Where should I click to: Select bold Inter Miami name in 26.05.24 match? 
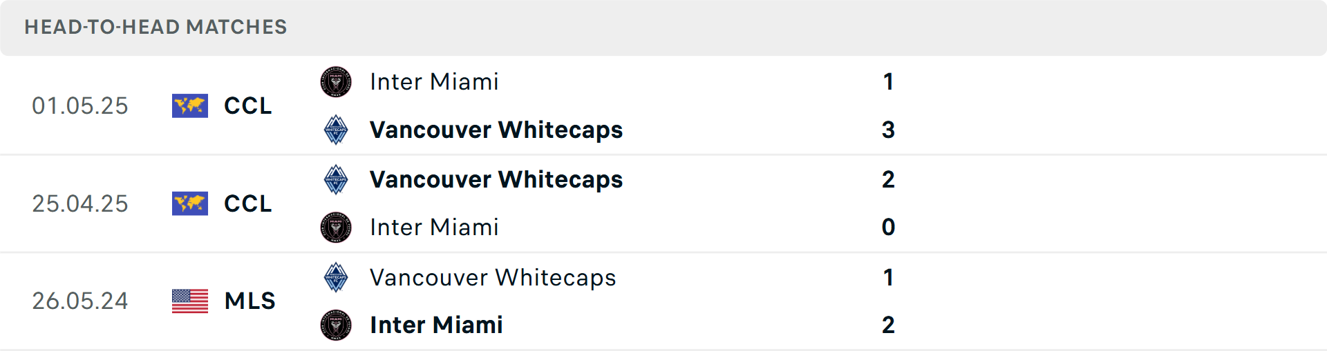click(x=436, y=325)
